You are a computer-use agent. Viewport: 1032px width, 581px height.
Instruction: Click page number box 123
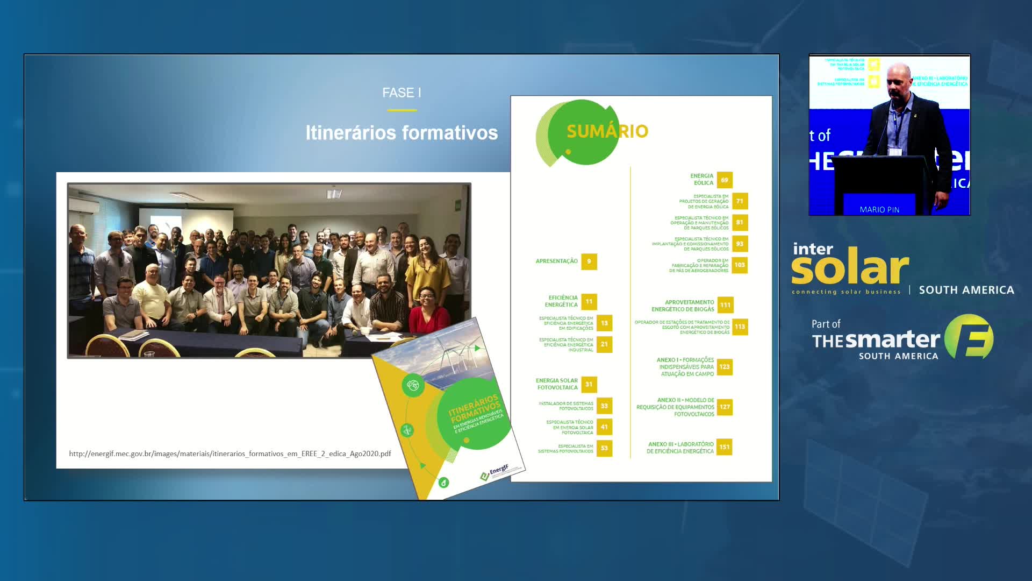pyautogui.click(x=725, y=367)
